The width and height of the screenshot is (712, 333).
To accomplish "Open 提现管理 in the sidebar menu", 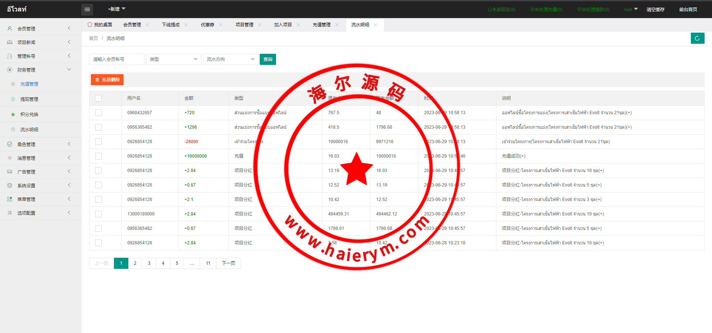I will tap(29, 99).
